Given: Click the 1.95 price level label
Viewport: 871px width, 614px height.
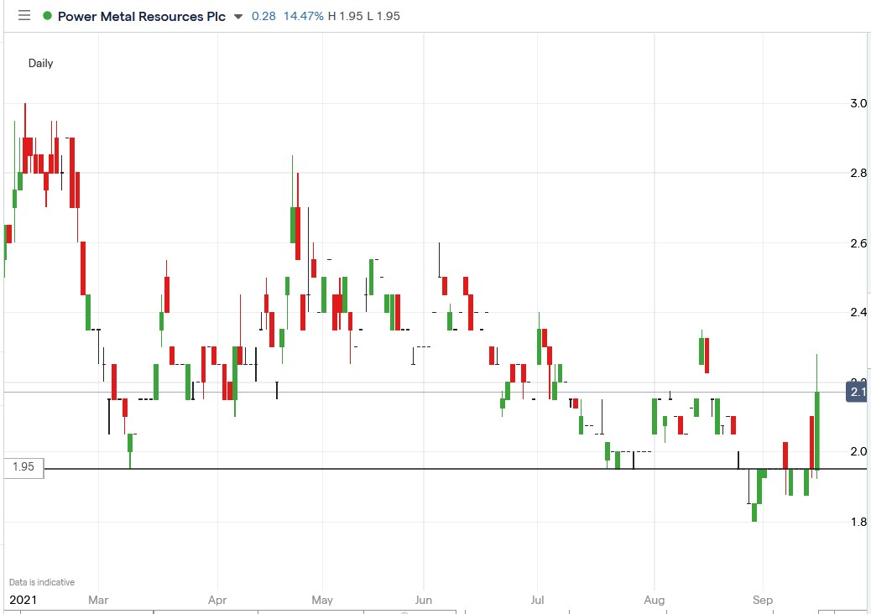Looking at the screenshot, I should 23,468.
